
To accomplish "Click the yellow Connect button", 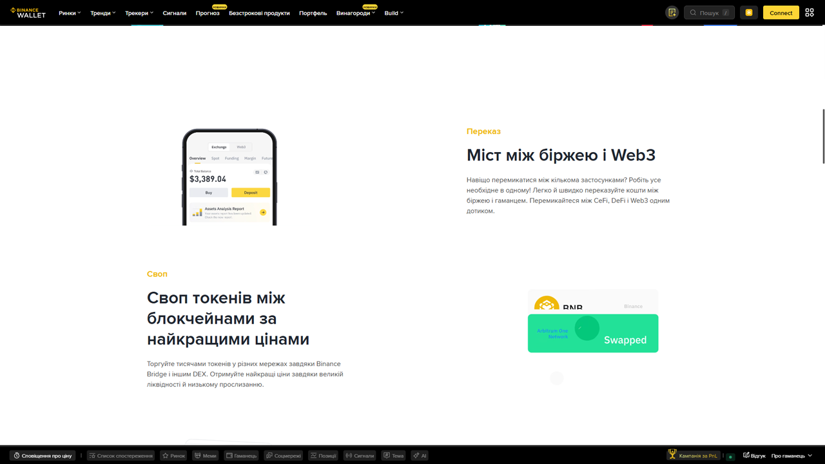I will 781,12.
